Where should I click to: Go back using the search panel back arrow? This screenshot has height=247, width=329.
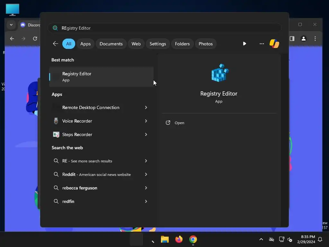(55, 44)
